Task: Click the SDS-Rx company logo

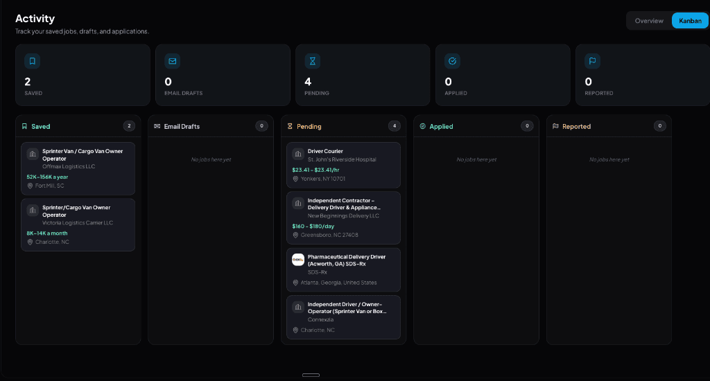Action: (298, 260)
